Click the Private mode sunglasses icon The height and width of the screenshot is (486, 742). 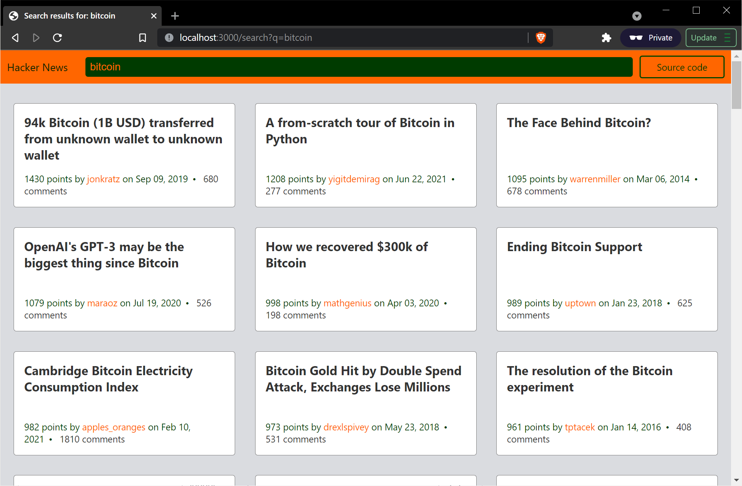click(635, 37)
